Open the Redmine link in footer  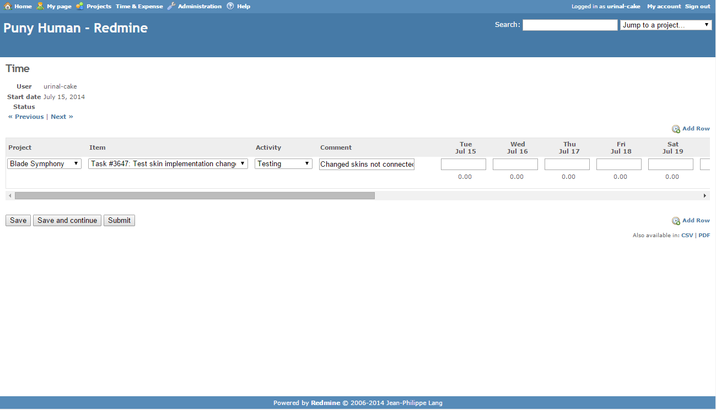tap(326, 403)
